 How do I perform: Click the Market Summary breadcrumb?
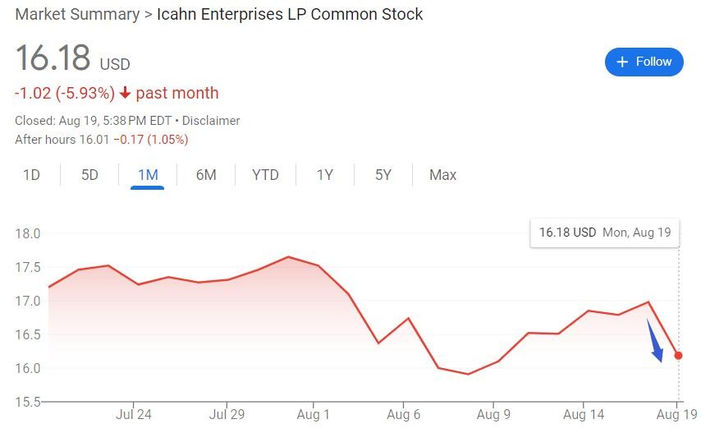tap(77, 15)
